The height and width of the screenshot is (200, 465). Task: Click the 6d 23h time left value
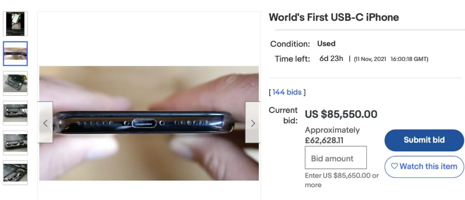[331, 59]
